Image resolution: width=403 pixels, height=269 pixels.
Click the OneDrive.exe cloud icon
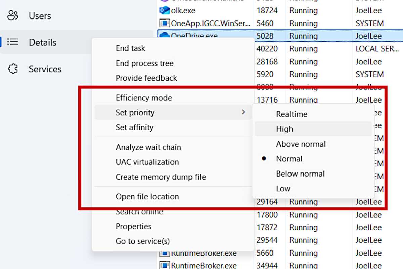point(164,35)
